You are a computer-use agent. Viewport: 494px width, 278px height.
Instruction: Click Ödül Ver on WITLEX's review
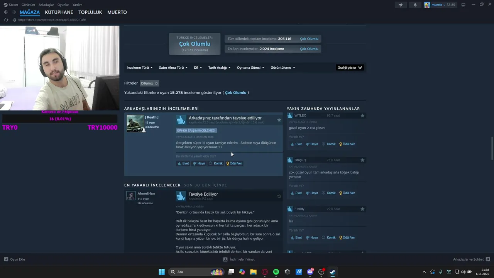pos(347,144)
